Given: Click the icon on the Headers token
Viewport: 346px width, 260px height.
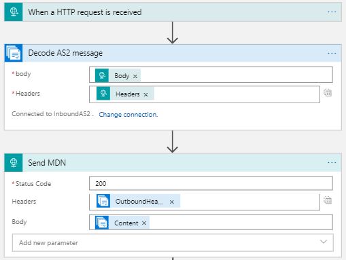Looking at the screenshot, I should coord(103,94).
